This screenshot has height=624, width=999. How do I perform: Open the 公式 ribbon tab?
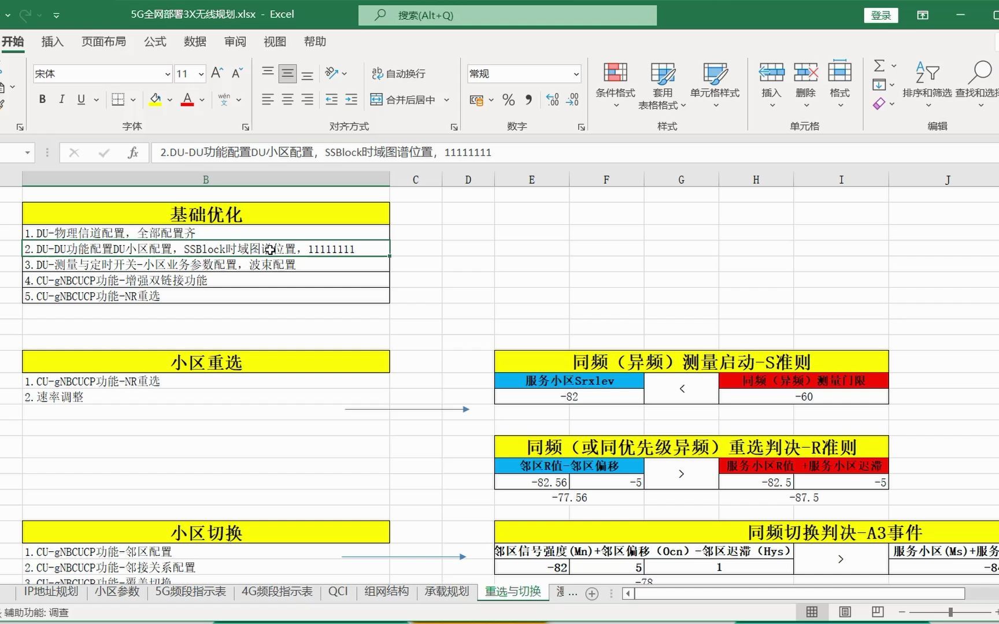(x=155, y=42)
